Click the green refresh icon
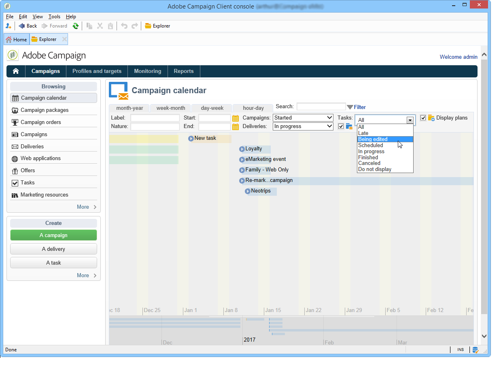Image resolution: width=501 pixels, height=370 pixels. pos(75,26)
